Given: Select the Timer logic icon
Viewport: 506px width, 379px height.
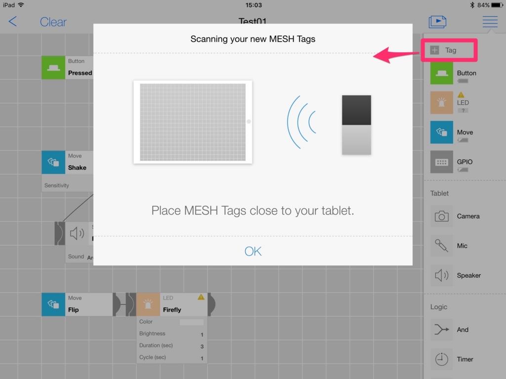Looking at the screenshot, I should tap(441, 359).
